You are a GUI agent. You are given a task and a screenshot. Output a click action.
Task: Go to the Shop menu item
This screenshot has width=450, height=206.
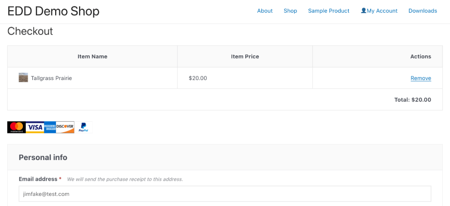290,11
